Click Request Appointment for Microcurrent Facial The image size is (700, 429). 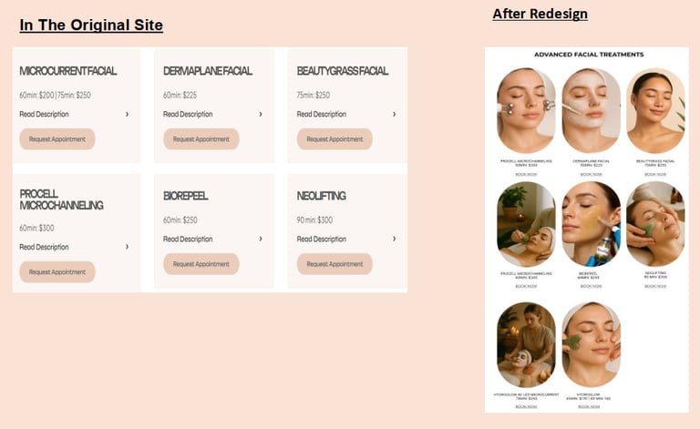click(57, 139)
